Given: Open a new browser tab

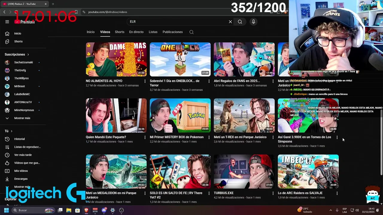Looking at the screenshot, I should pos(53,4).
